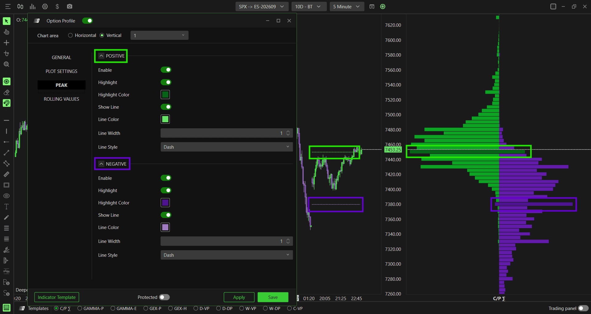Screen dimensions: 591x314
Task: Click the chart type candlestick icon
Action: point(20,6)
